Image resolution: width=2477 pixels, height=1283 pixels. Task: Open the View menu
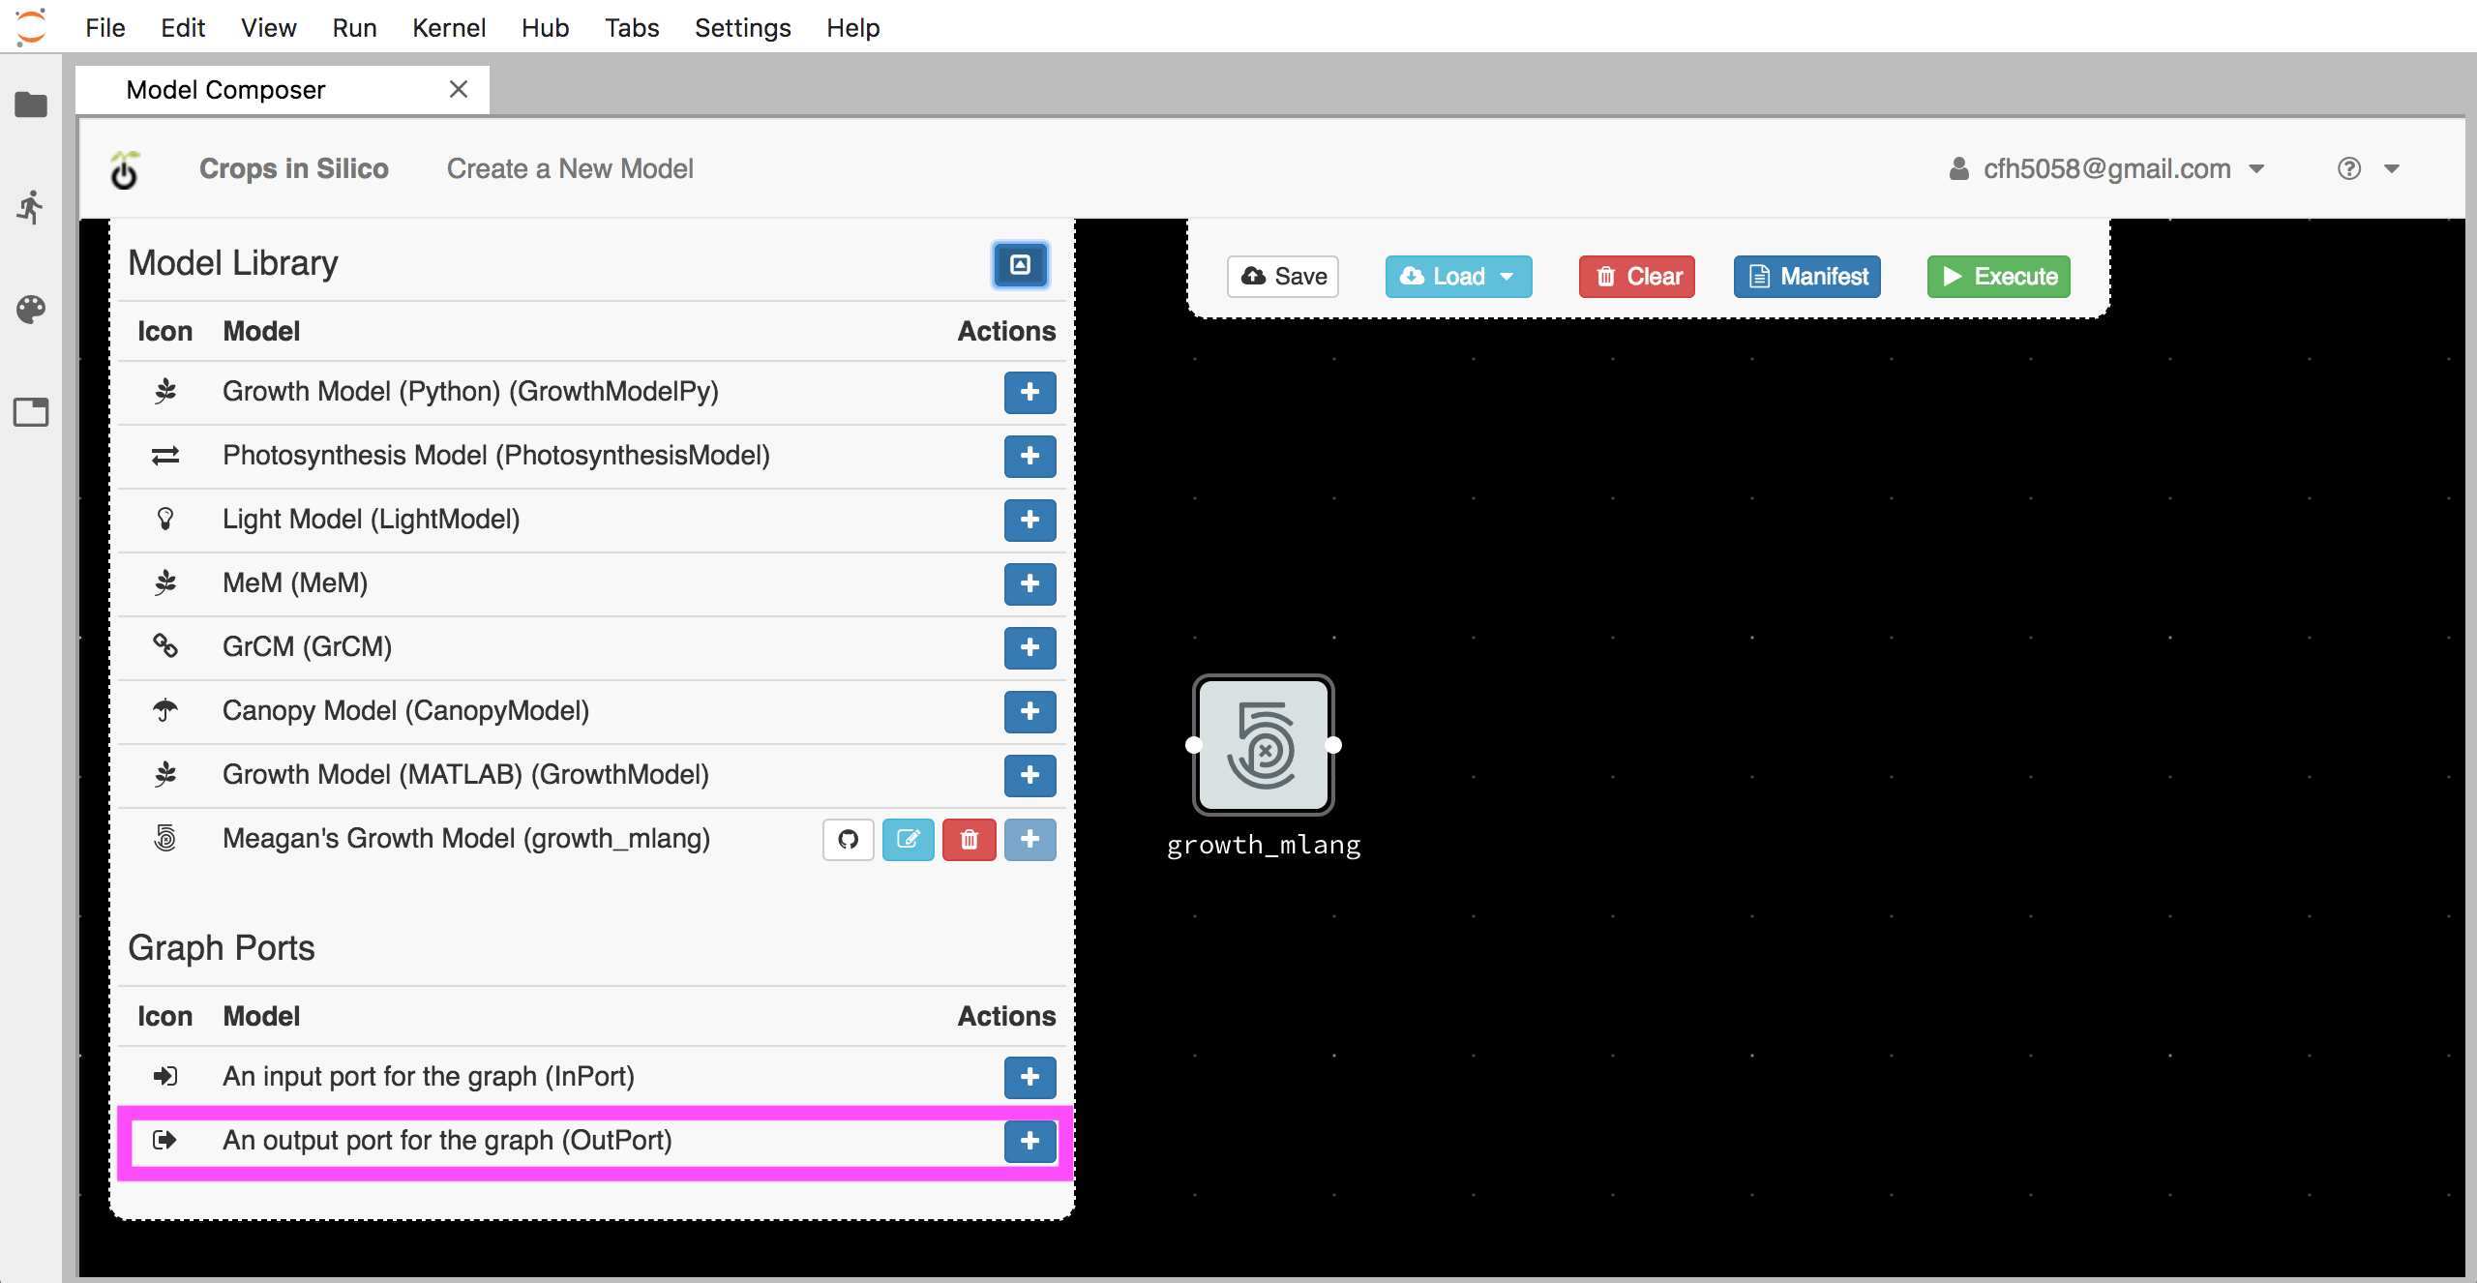268,27
